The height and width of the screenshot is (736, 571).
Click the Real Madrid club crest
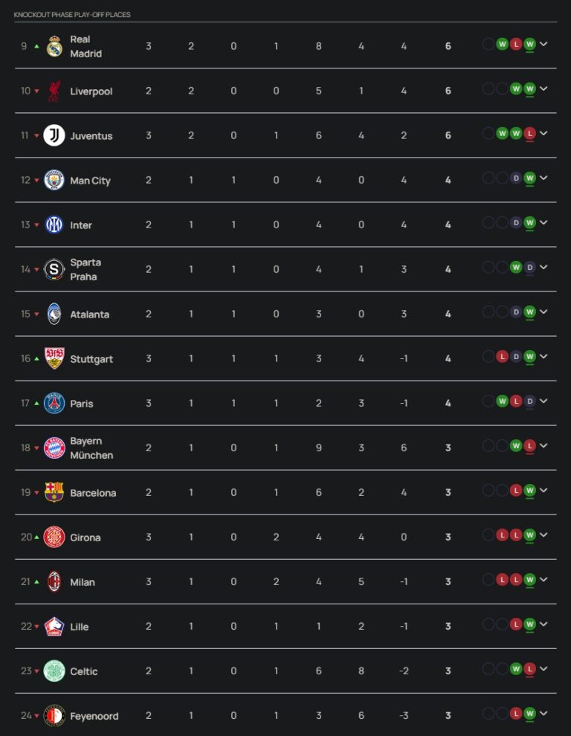click(54, 46)
